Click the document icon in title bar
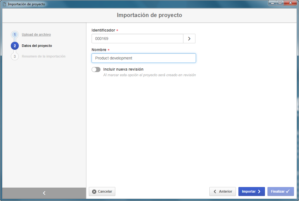 (4, 4)
